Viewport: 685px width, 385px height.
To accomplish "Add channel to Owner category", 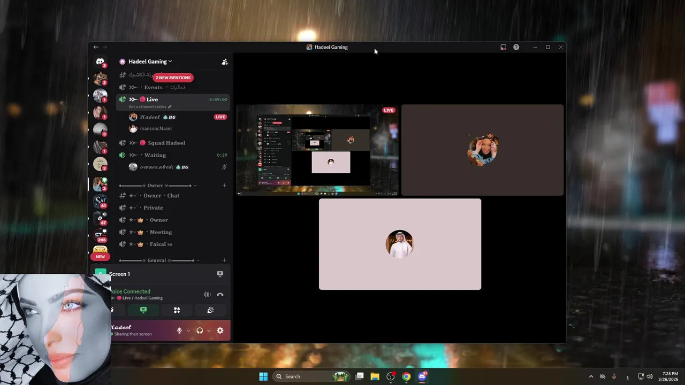I will click(x=224, y=186).
